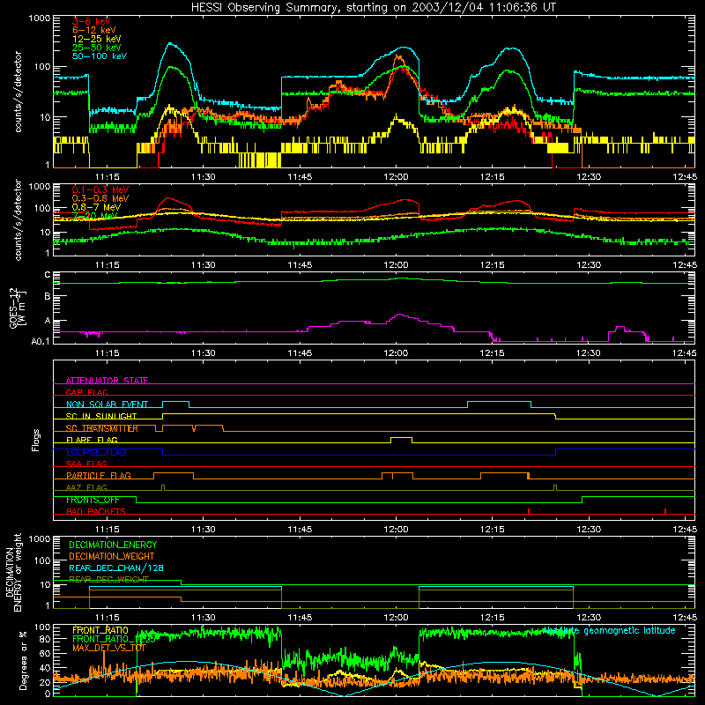Click the Degrees or % axis title
Viewport: 705px width, 705px height.
pos(23,660)
